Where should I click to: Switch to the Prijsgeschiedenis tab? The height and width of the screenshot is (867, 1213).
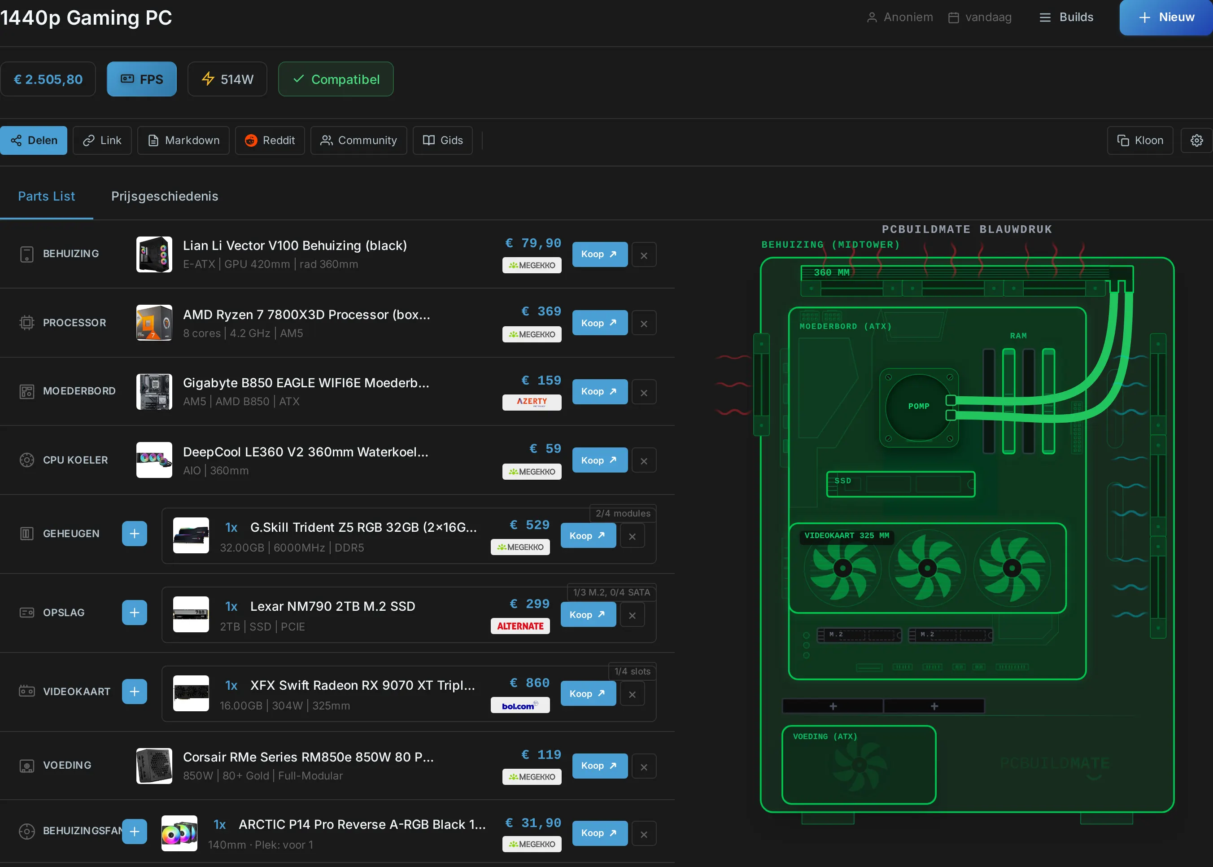[164, 196]
